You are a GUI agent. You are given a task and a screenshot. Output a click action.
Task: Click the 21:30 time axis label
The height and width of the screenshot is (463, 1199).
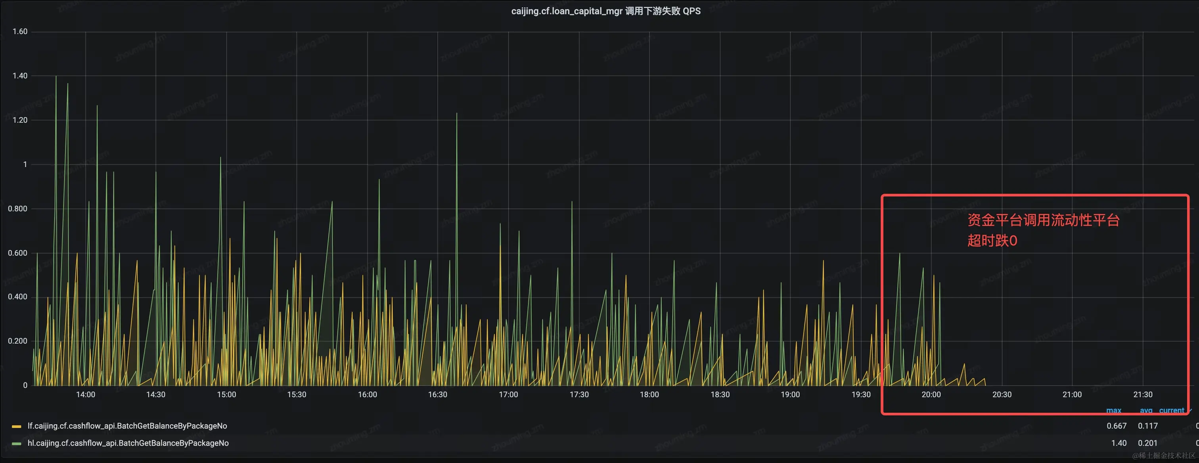click(x=1143, y=394)
